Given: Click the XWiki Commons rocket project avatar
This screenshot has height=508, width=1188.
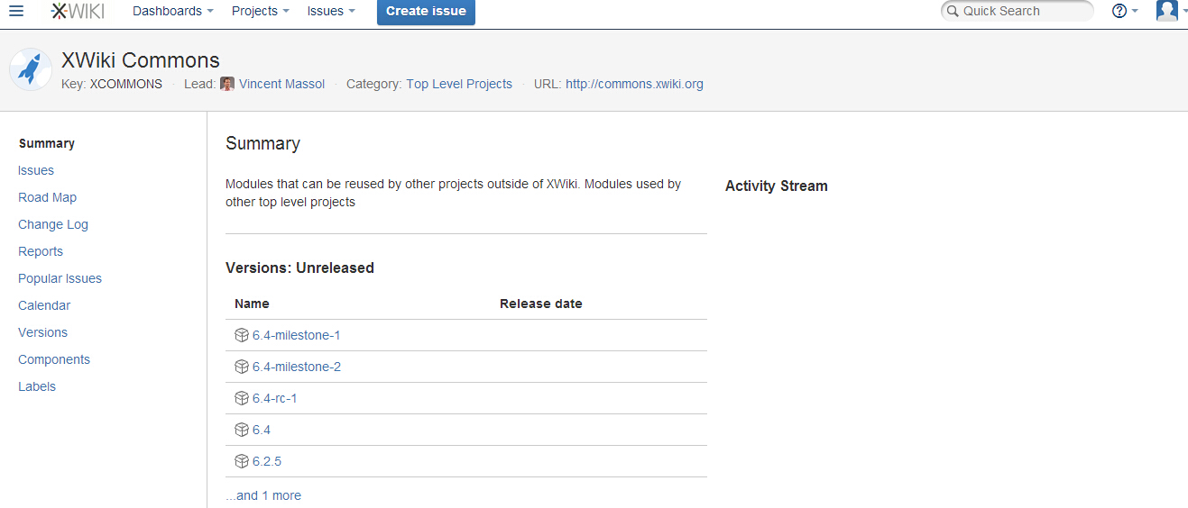Looking at the screenshot, I should point(31,69).
